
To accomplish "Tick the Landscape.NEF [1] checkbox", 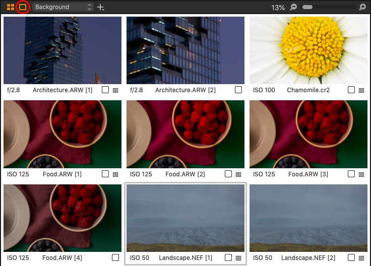I will tap(228, 257).
